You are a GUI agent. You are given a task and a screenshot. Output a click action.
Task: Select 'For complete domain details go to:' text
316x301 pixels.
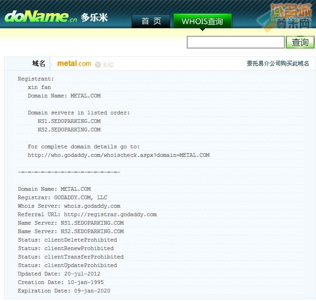[83, 146]
